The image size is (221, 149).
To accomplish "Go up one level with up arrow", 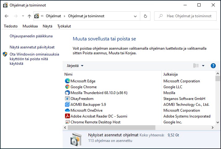I will (29, 16).
